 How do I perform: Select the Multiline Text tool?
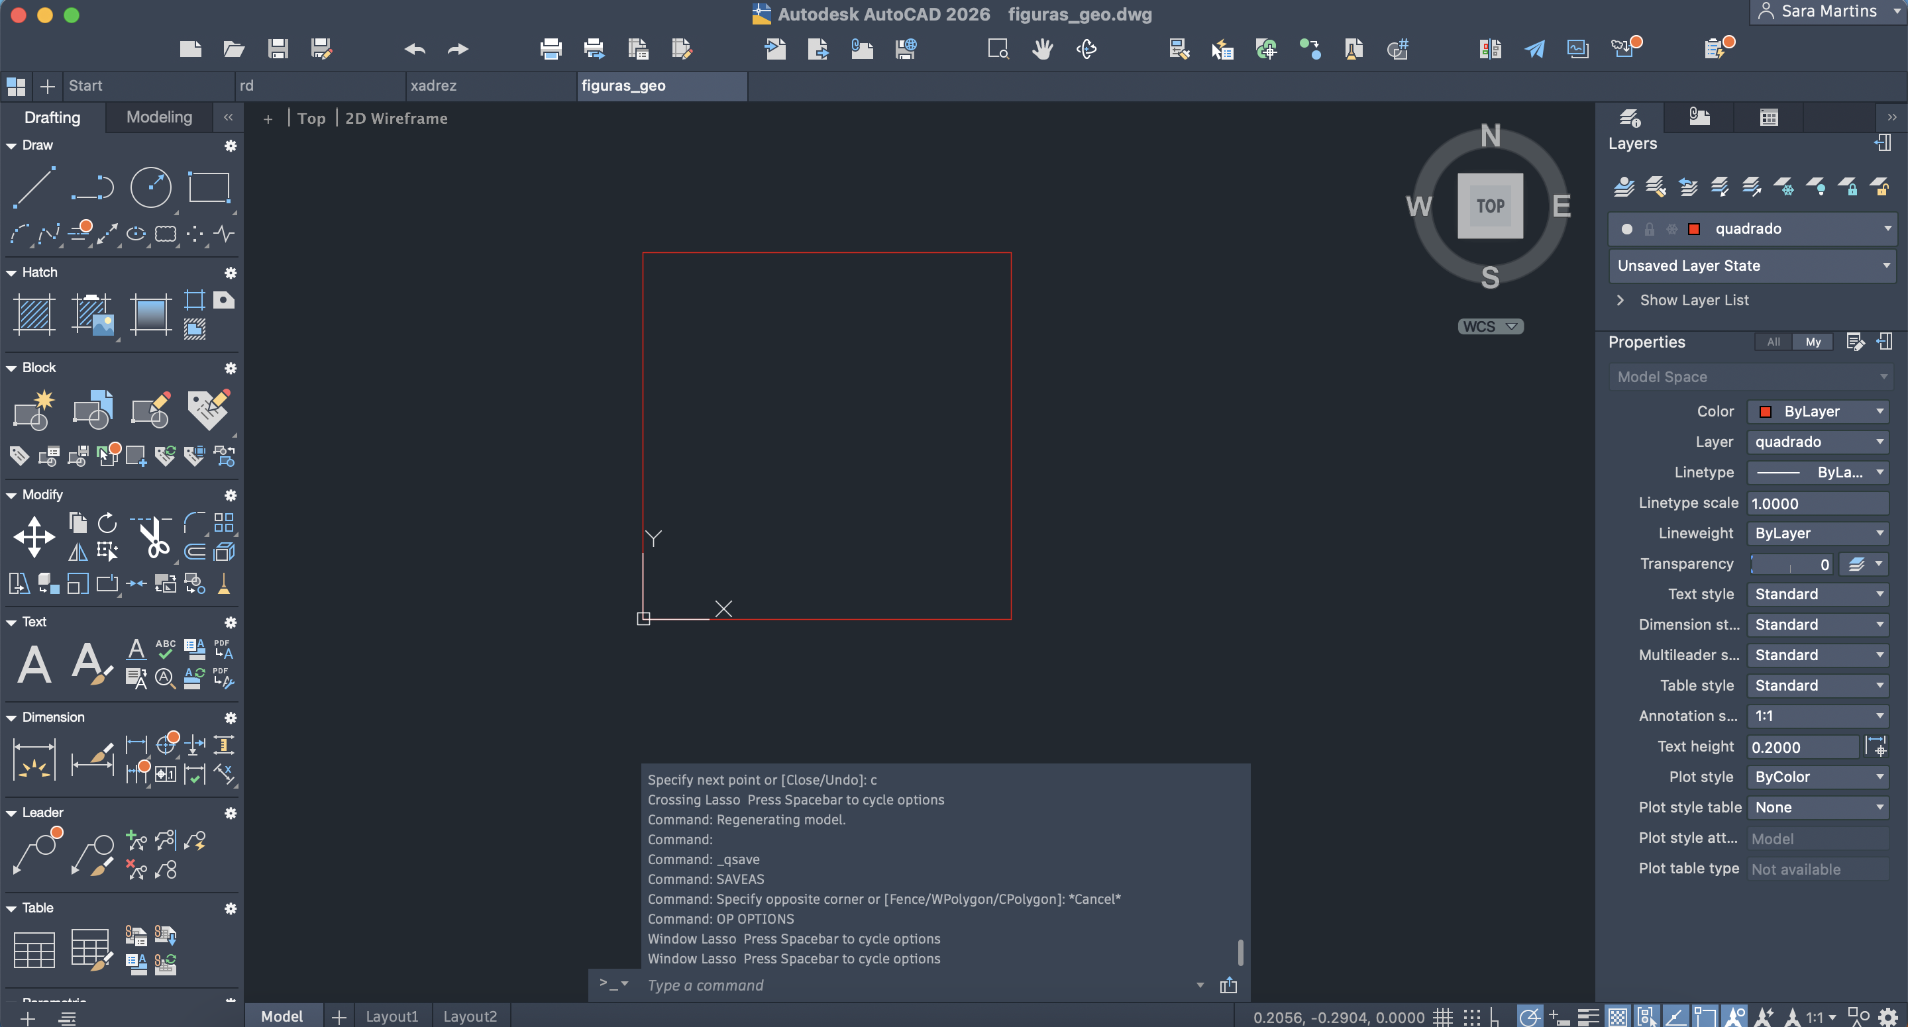click(34, 663)
